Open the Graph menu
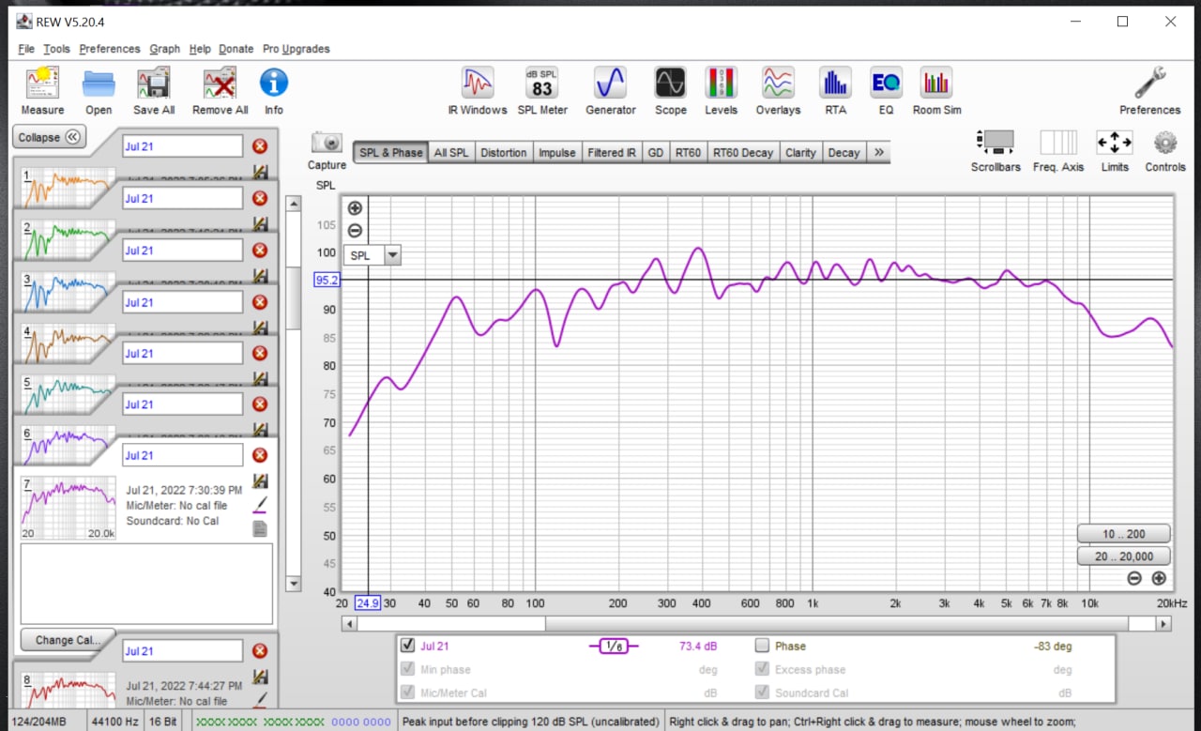The width and height of the screenshot is (1201, 731). [164, 49]
